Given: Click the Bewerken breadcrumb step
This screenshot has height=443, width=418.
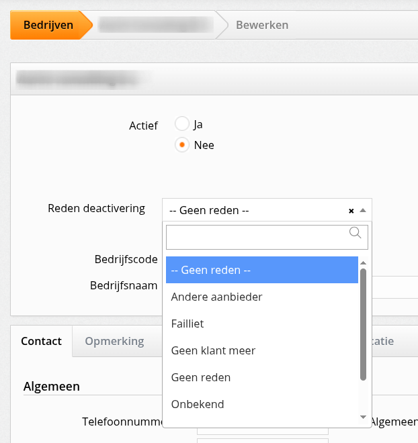Looking at the screenshot, I should click(x=262, y=26).
